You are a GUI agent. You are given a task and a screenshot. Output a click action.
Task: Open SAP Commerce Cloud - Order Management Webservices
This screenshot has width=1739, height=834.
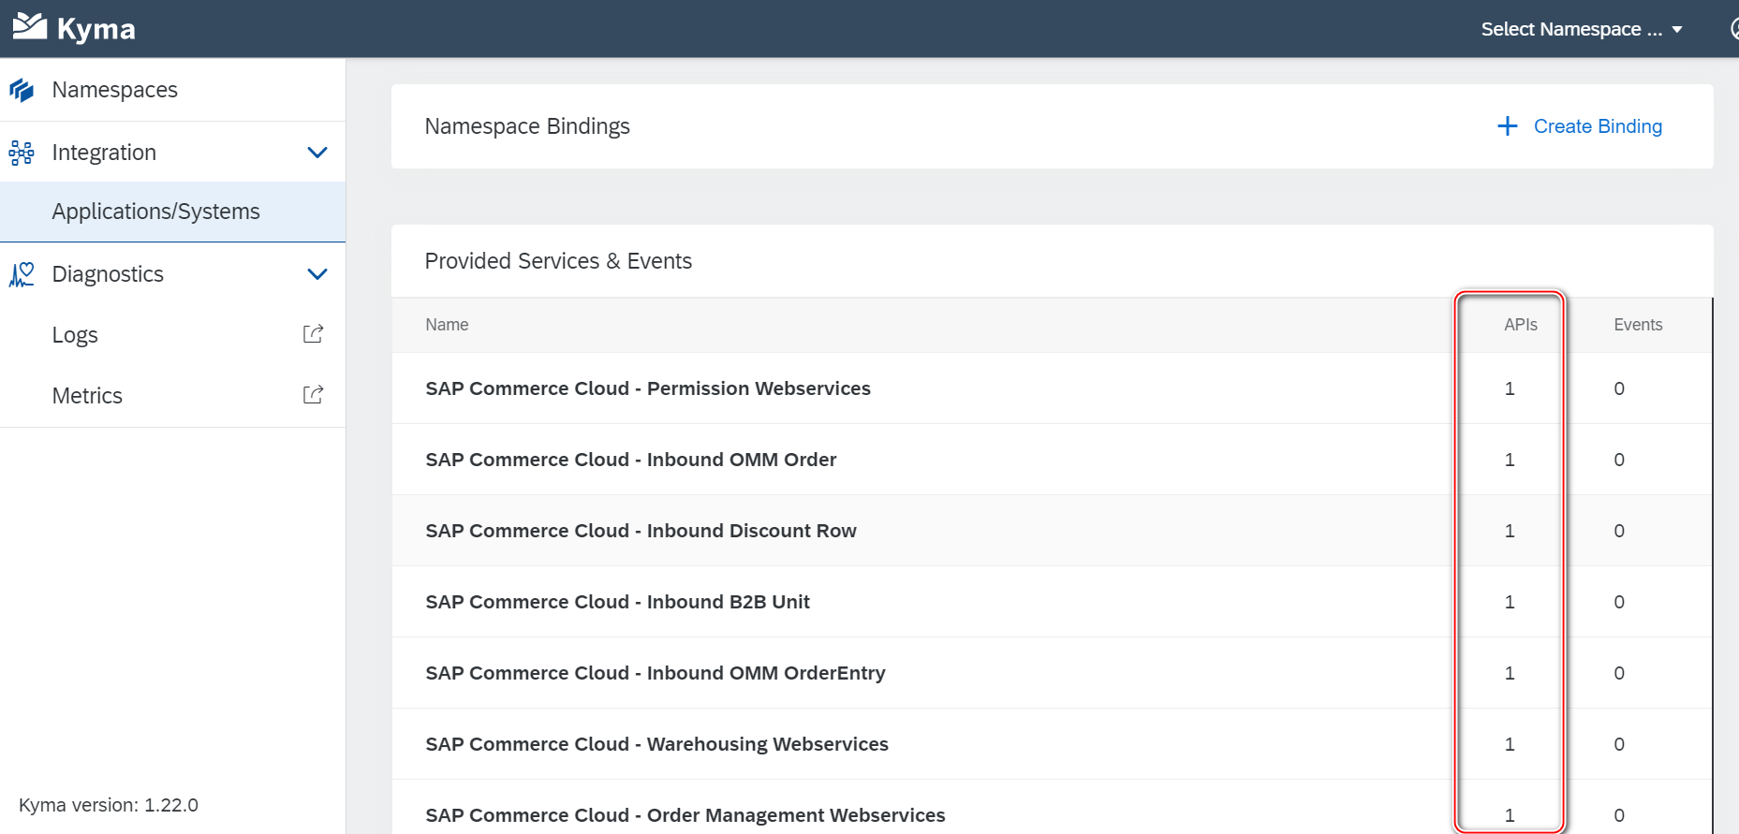pos(685,815)
